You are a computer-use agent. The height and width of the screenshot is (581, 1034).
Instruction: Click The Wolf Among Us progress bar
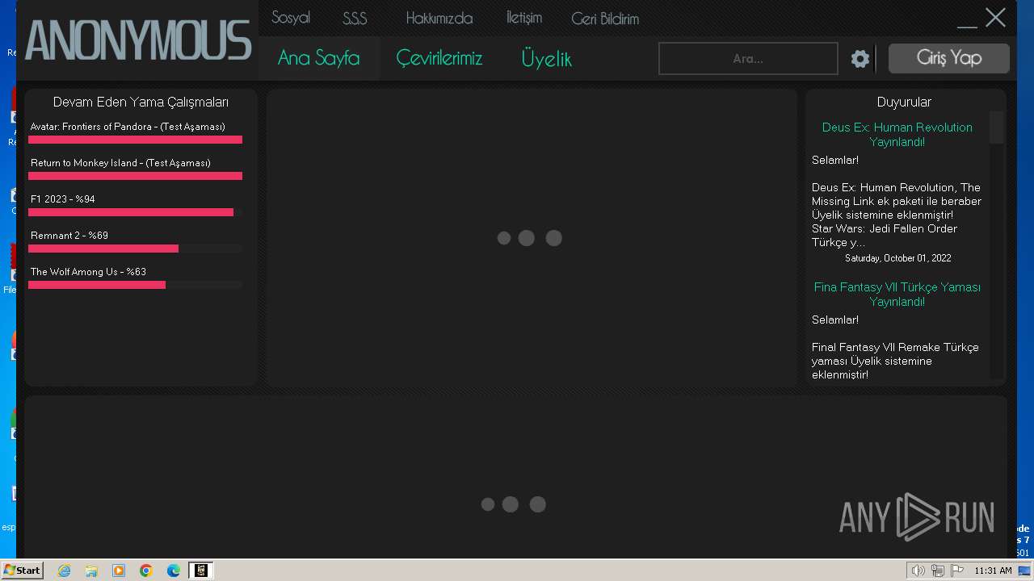click(x=135, y=285)
